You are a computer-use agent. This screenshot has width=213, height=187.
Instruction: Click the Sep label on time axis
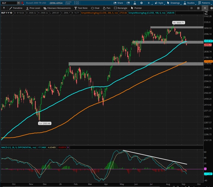(183, 184)
